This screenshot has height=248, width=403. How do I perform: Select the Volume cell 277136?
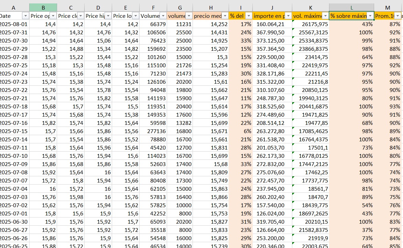point(153,131)
